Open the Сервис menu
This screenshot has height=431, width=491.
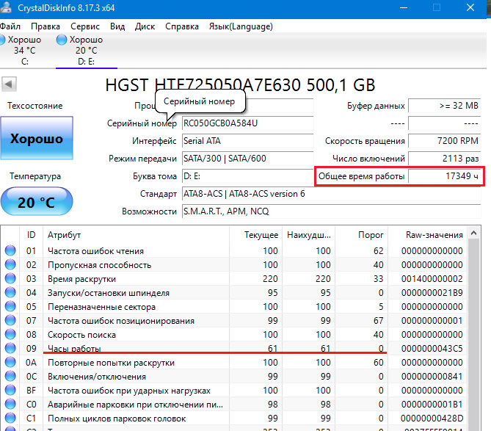[85, 26]
